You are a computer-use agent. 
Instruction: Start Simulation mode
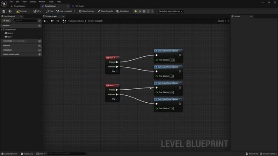[122, 11]
